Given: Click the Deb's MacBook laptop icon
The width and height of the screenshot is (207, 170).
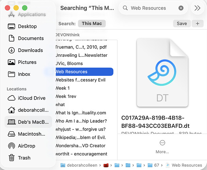Looking at the screenshot, I should click(x=11, y=122).
